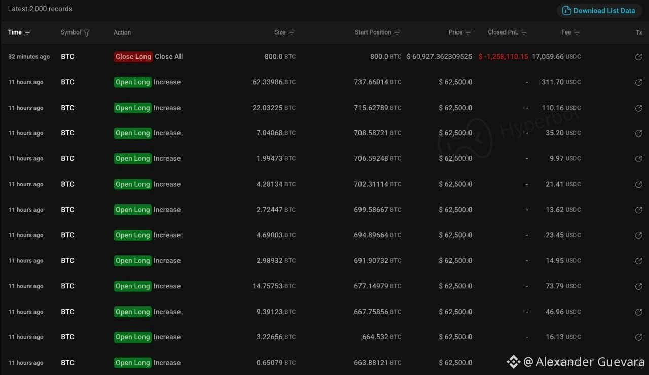Viewport: 649px width, 375px height.
Task: Sort records by Start Position column
Action: (397, 33)
